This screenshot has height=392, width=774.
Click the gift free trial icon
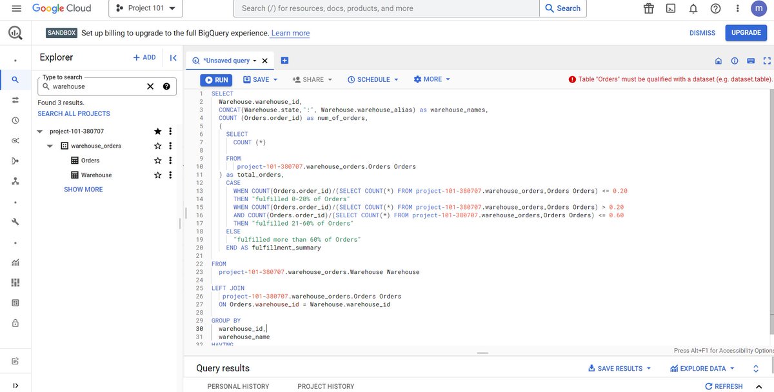pyautogui.click(x=649, y=8)
